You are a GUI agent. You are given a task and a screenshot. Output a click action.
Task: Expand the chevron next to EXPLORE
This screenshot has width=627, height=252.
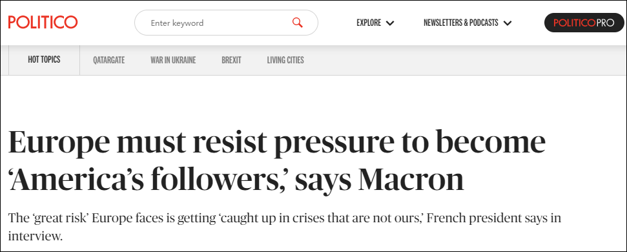pos(390,23)
